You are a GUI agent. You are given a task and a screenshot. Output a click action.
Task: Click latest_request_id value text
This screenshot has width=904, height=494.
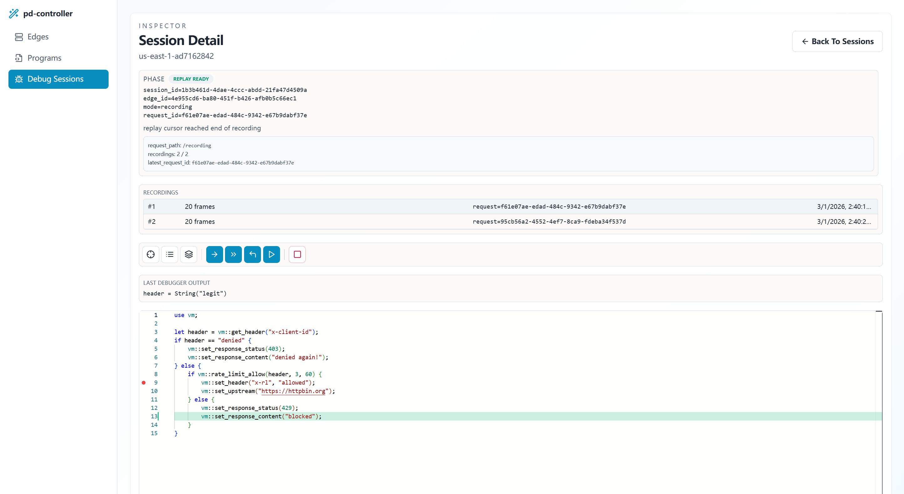point(243,163)
